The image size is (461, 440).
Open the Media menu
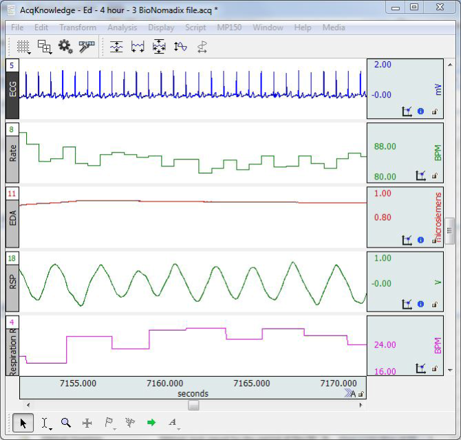click(334, 27)
